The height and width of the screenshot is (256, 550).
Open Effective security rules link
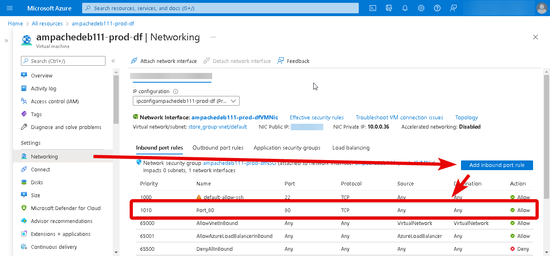pyautogui.click(x=317, y=117)
